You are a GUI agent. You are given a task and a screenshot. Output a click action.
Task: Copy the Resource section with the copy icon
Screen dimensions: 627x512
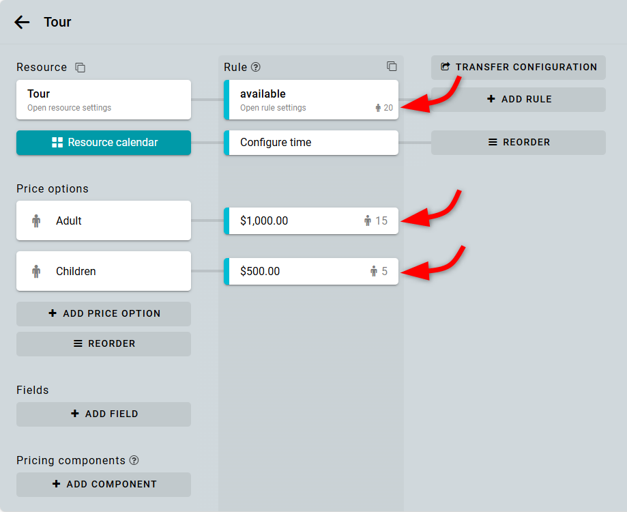pos(81,68)
